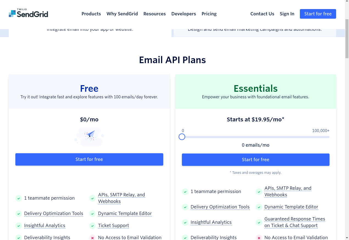The height and width of the screenshot is (240, 349).
Task: Open Free plan's Dynamic Template Editor link
Action: pyautogui.click(x=125, y=213)
